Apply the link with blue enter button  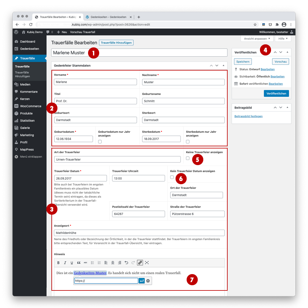(142, 281)
